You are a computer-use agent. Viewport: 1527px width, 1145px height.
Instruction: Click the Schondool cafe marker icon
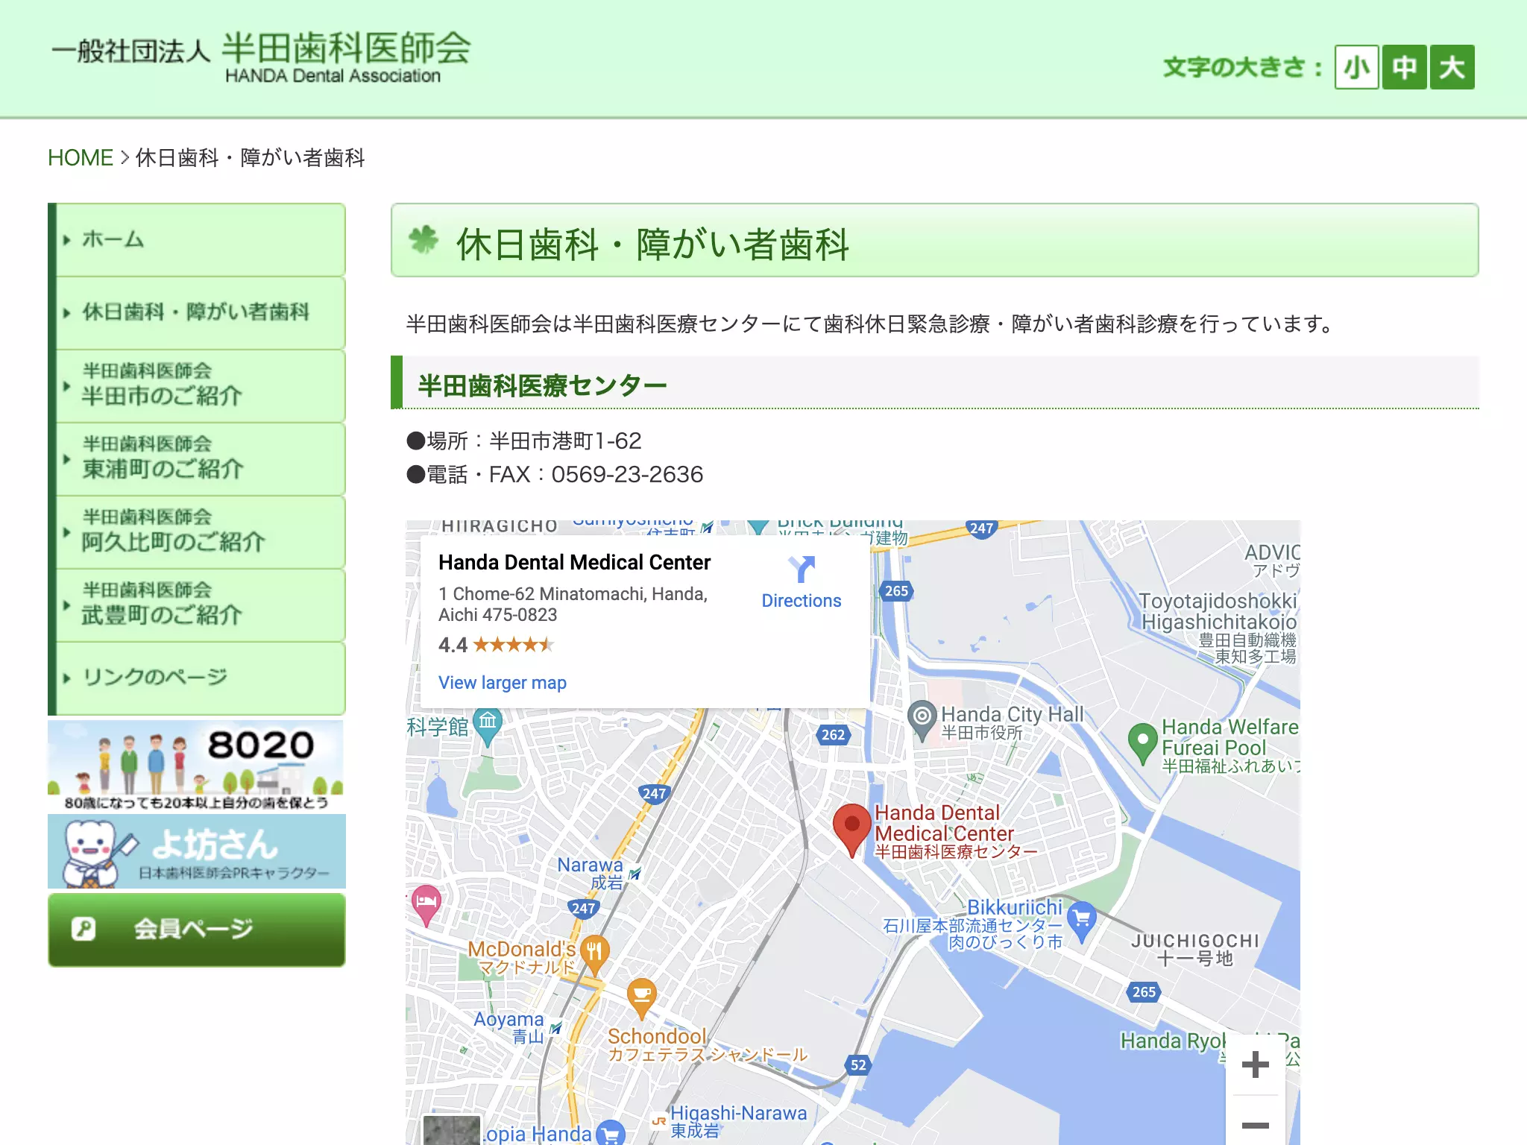[x=641, y=997]
